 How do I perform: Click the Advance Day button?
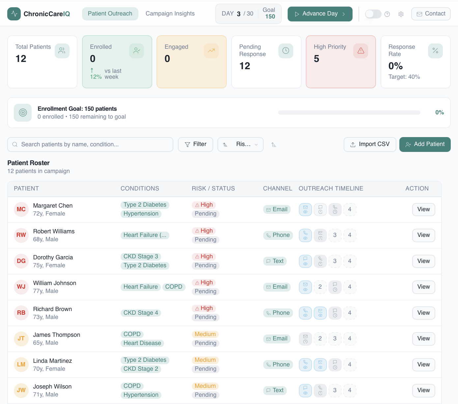320,14
